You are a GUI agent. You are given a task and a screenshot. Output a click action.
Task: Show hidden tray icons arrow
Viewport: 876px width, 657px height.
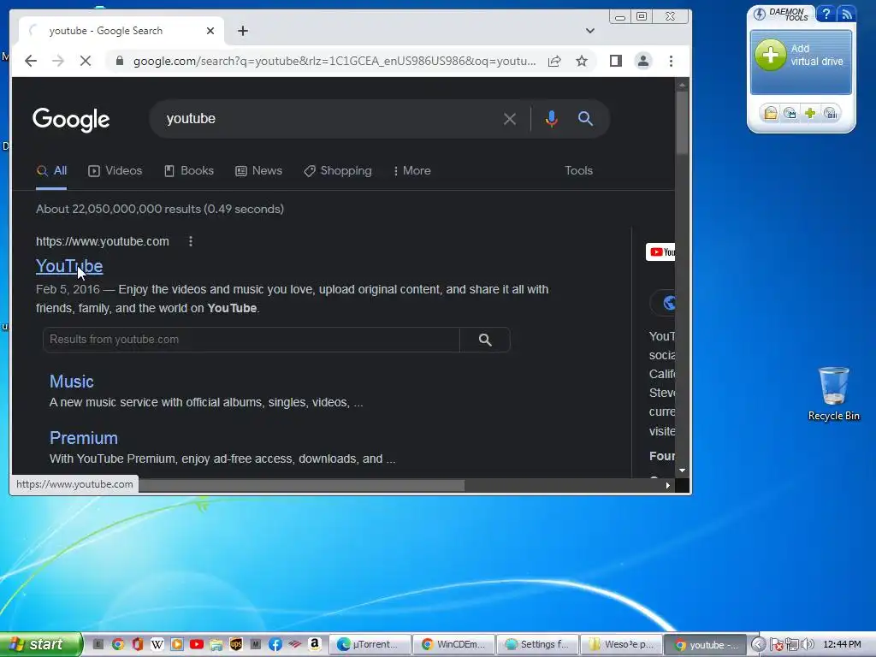coord(758,644)
